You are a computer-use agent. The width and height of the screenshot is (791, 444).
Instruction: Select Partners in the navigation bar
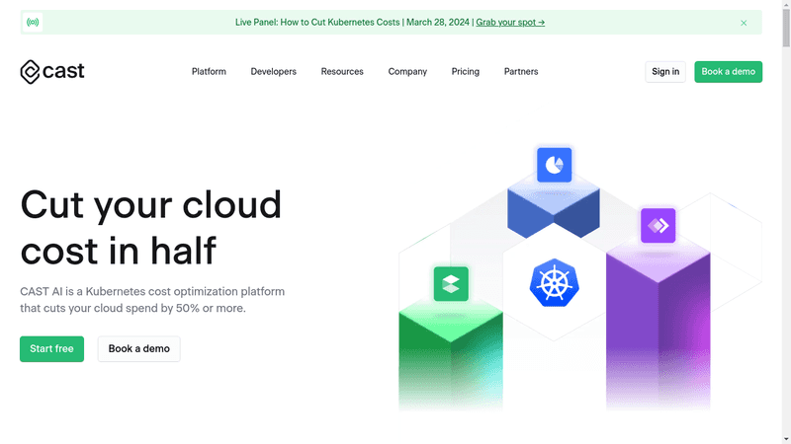tap(521, 72)
